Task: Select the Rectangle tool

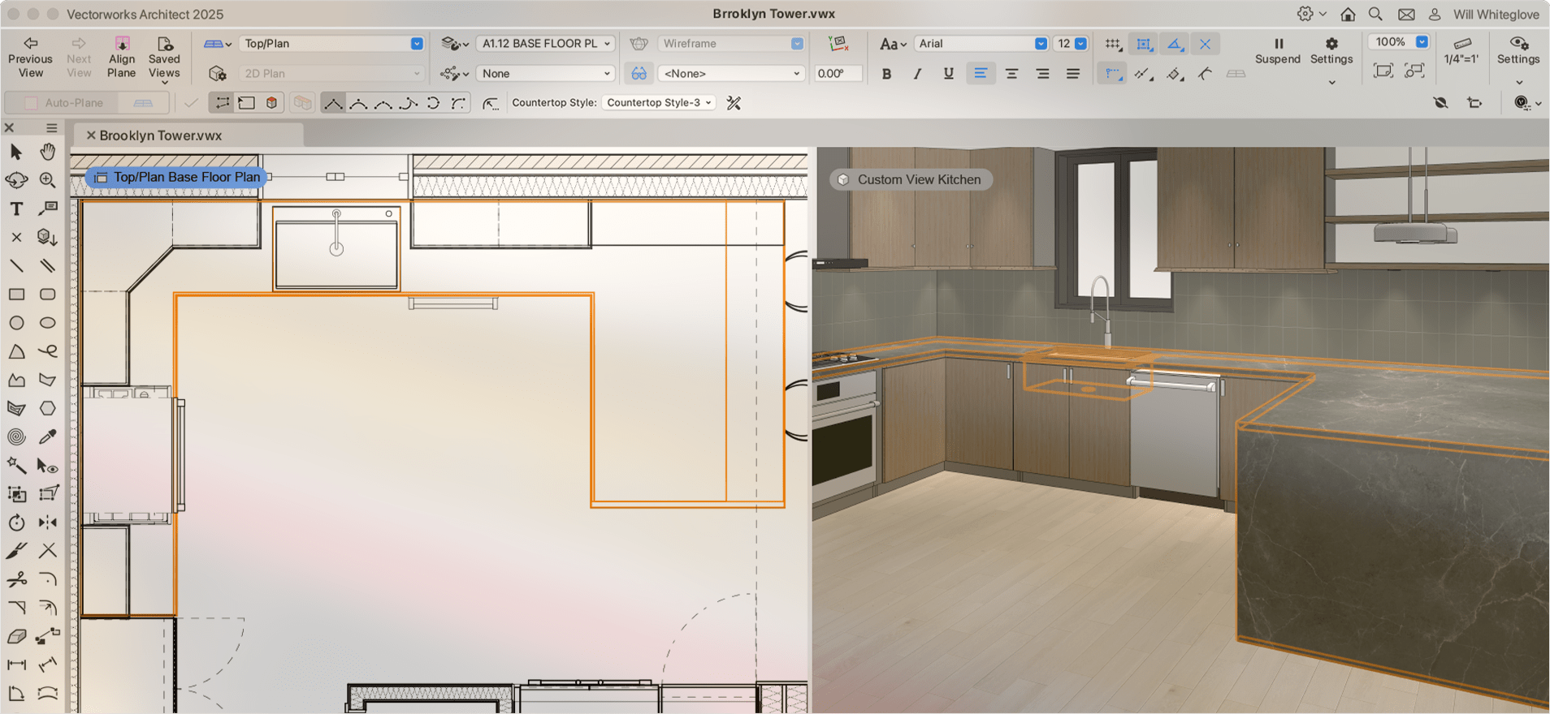Action: pos(16,294)
